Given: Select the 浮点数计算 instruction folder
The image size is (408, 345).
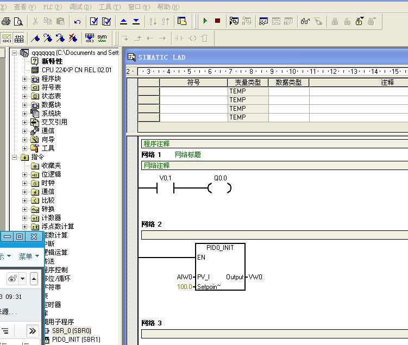Looking at the screenshot, I should click(x=58, y=227).
